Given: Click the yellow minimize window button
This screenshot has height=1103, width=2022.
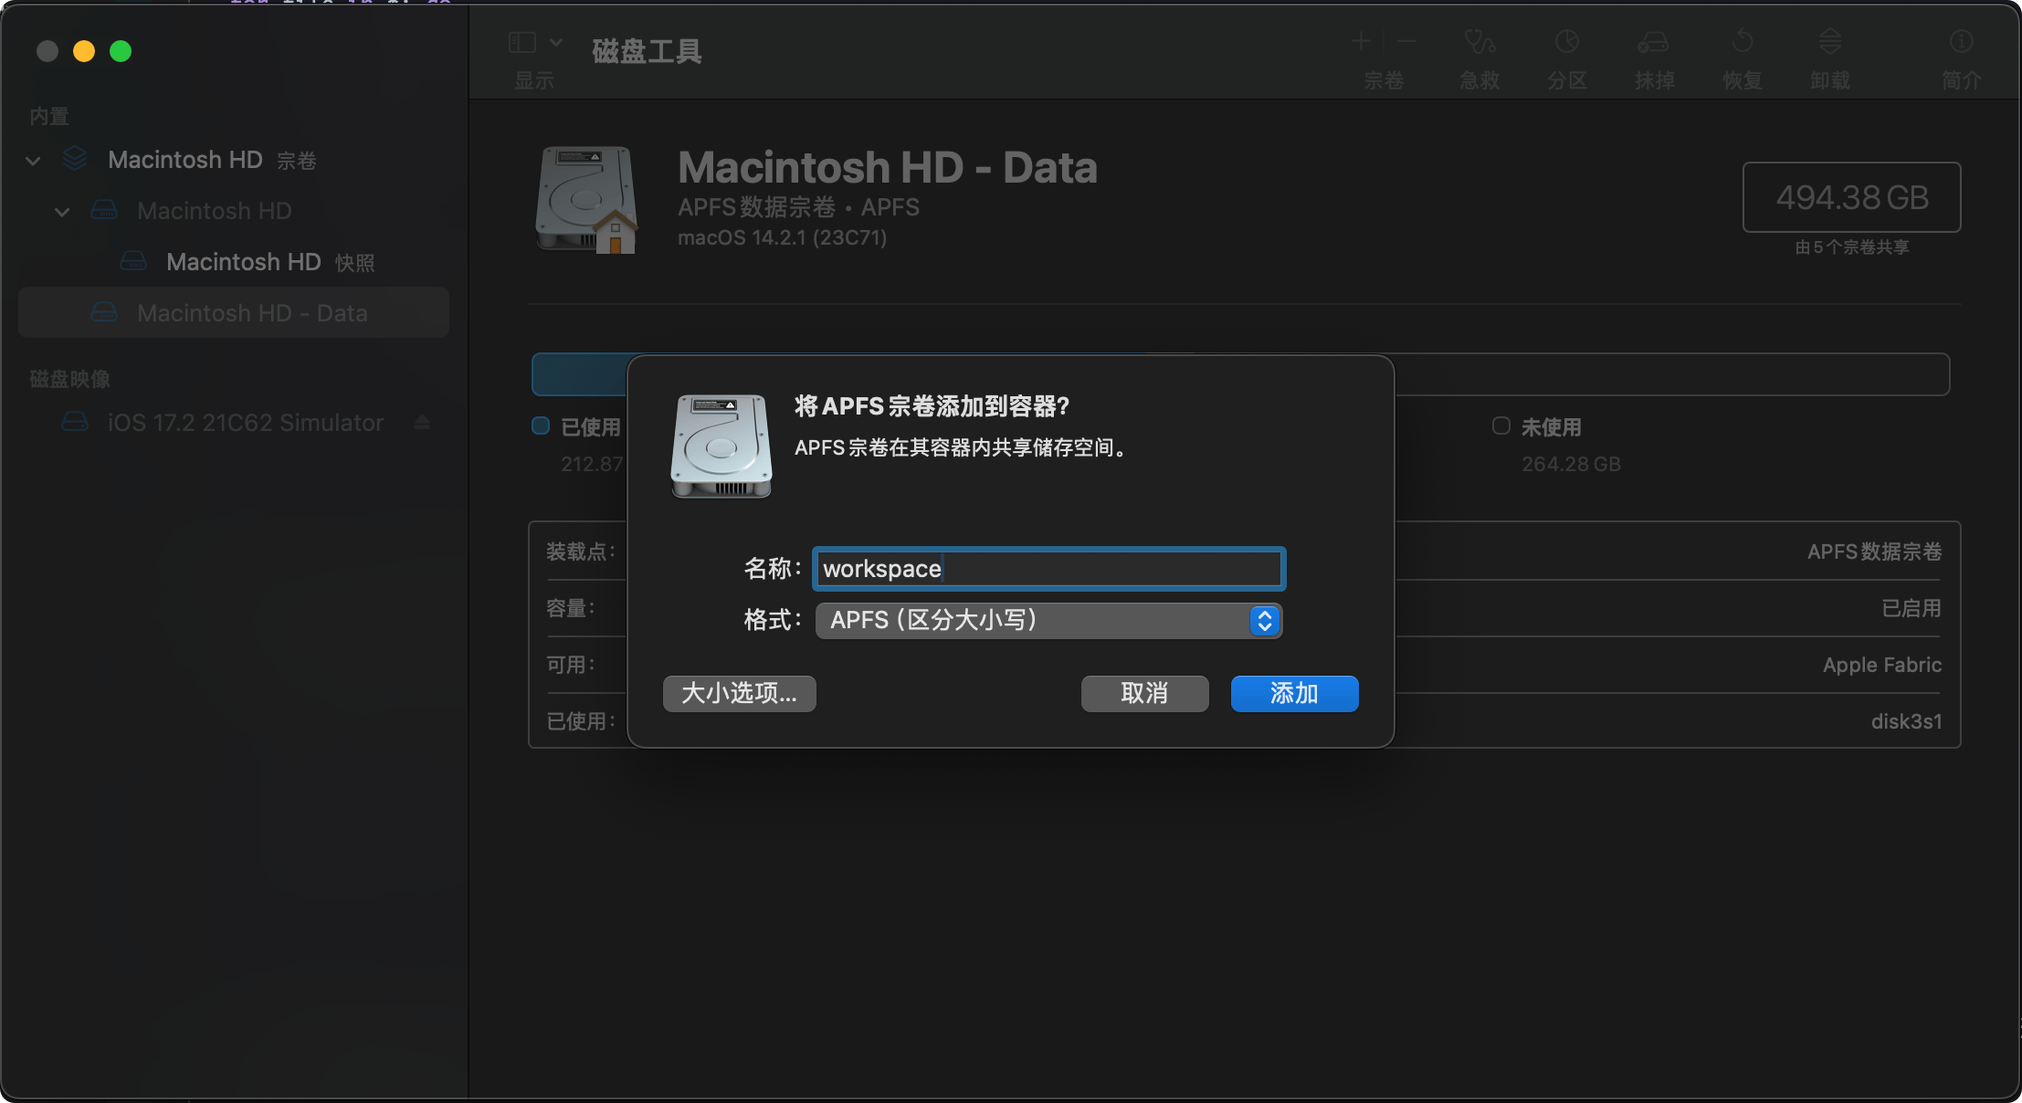Looking at the screenshot, I should 84,51.
